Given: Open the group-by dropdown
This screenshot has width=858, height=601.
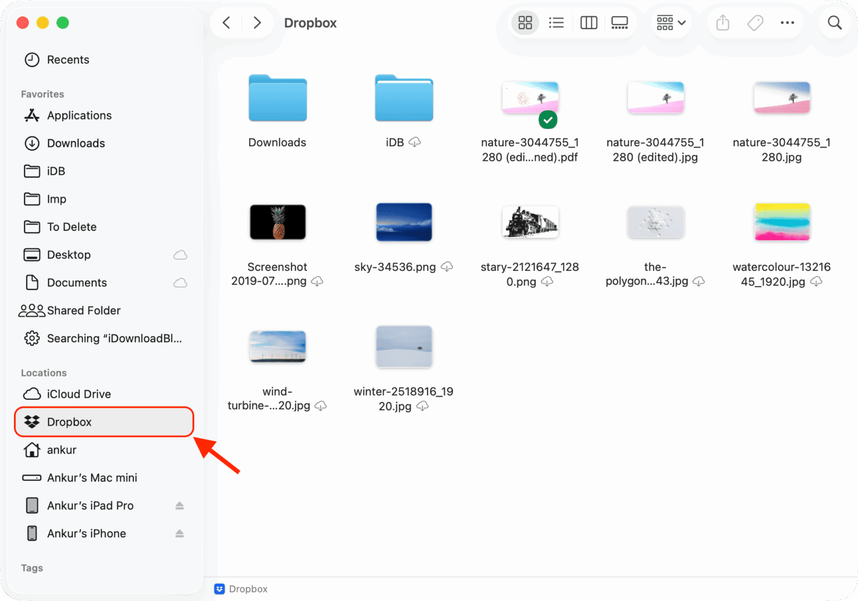Looking at the screenshot, I should 671,23.
